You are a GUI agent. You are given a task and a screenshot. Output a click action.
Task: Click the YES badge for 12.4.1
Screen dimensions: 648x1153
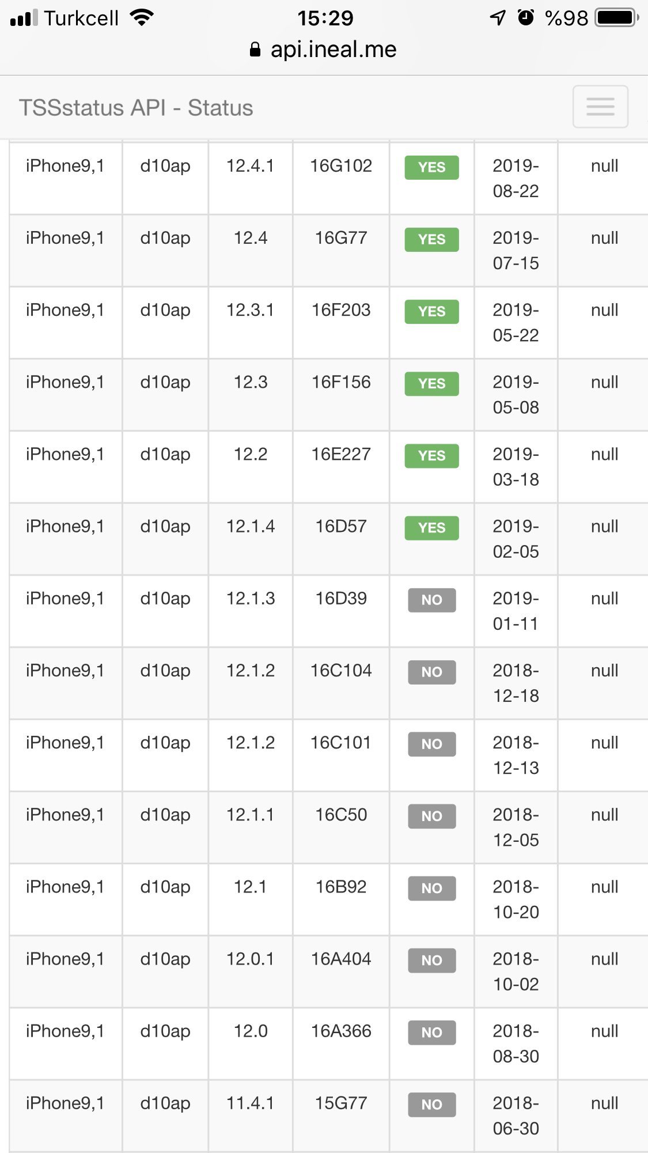coord(431,167)
